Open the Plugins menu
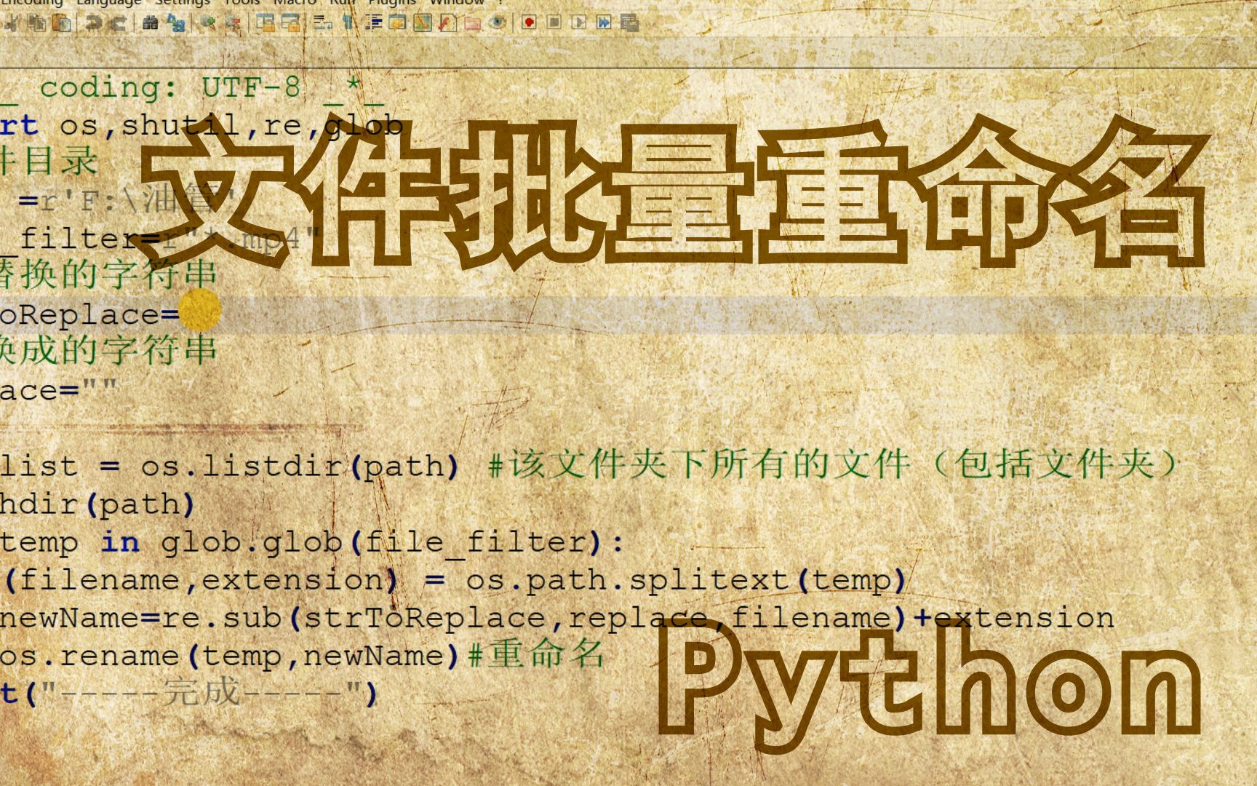The width and height of the screenshot is (1257, 786). tap(392, 3)
